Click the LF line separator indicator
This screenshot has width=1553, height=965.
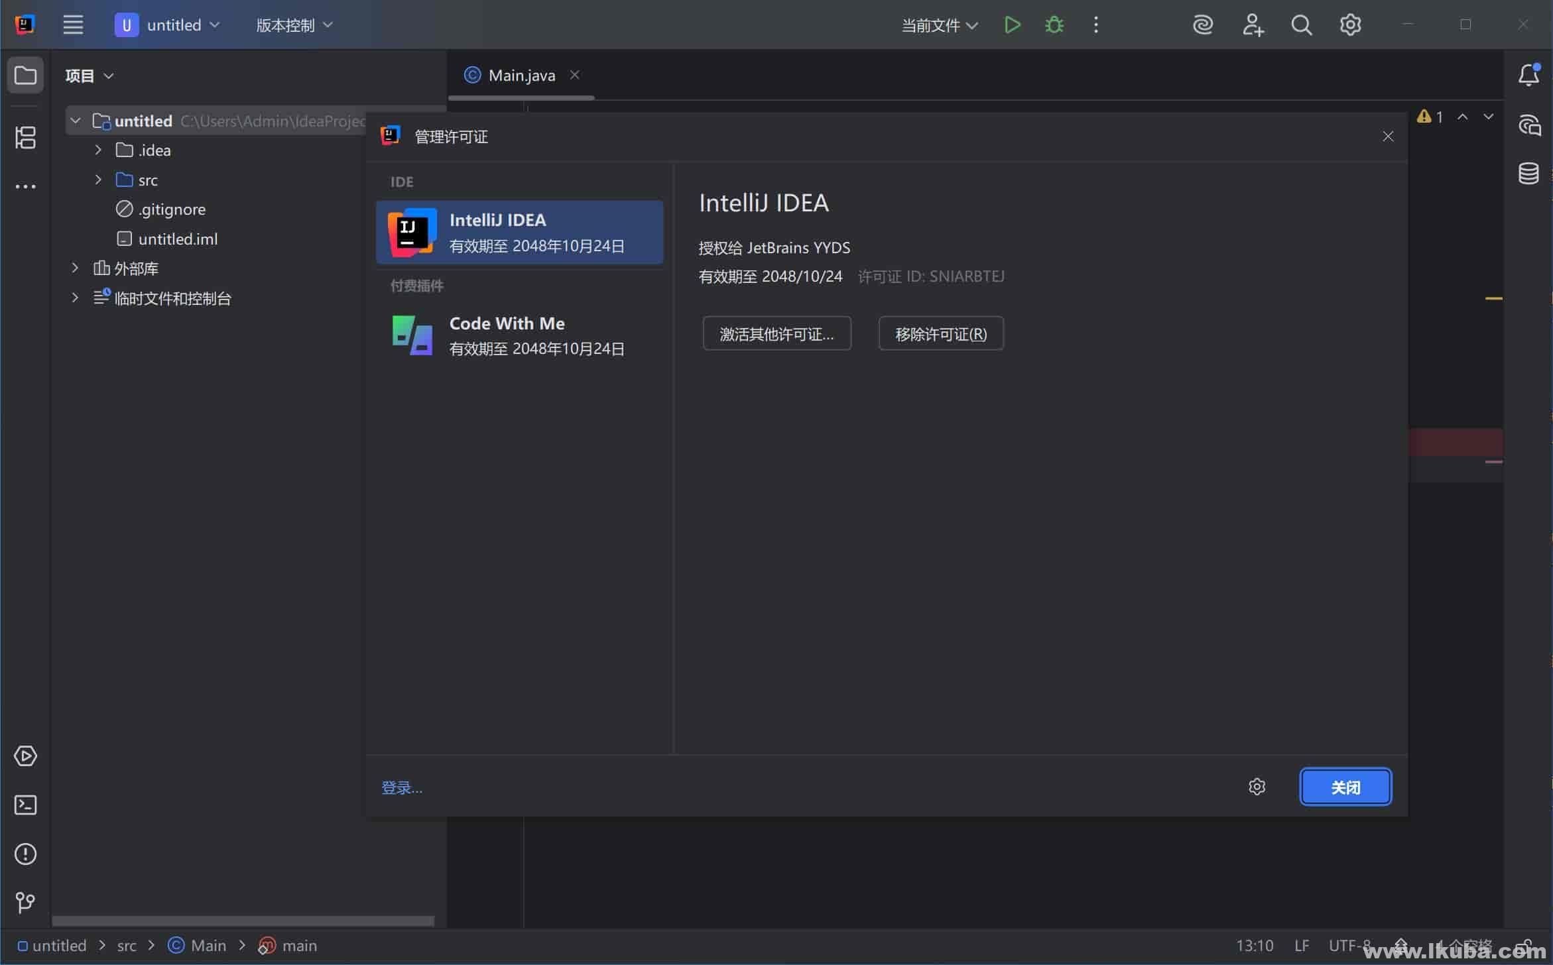coord(1302,945)
